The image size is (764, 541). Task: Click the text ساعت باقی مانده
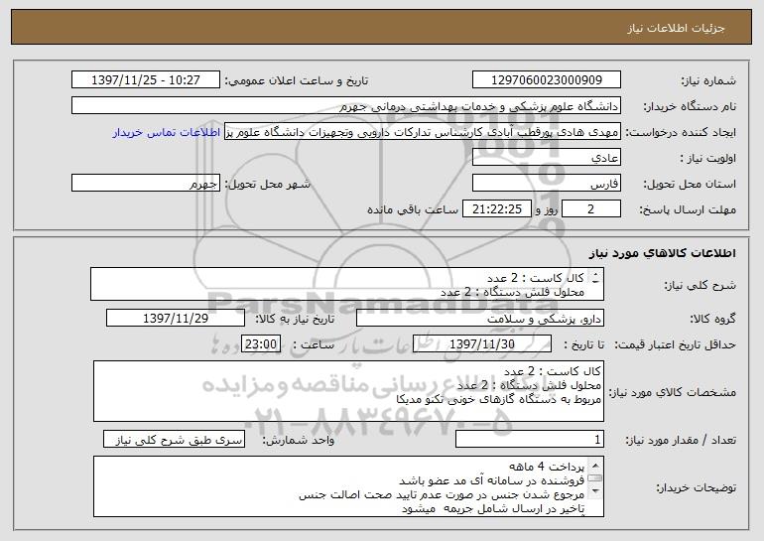pyautogui.click(x=413, y=209)
